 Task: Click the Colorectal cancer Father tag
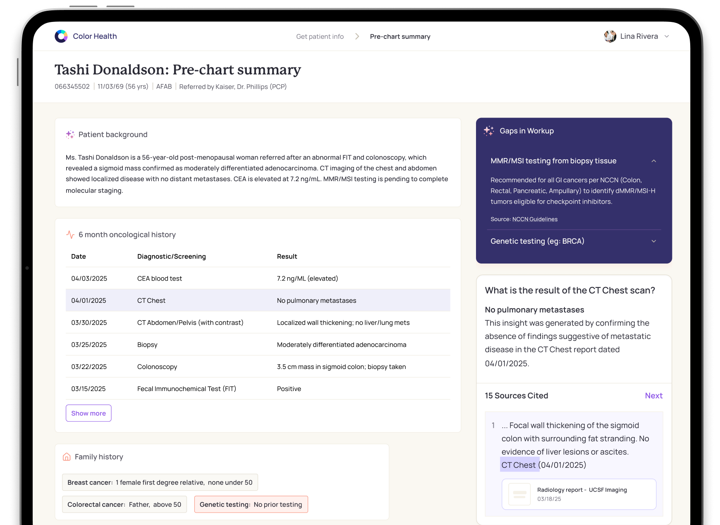[x=124, y=504]
